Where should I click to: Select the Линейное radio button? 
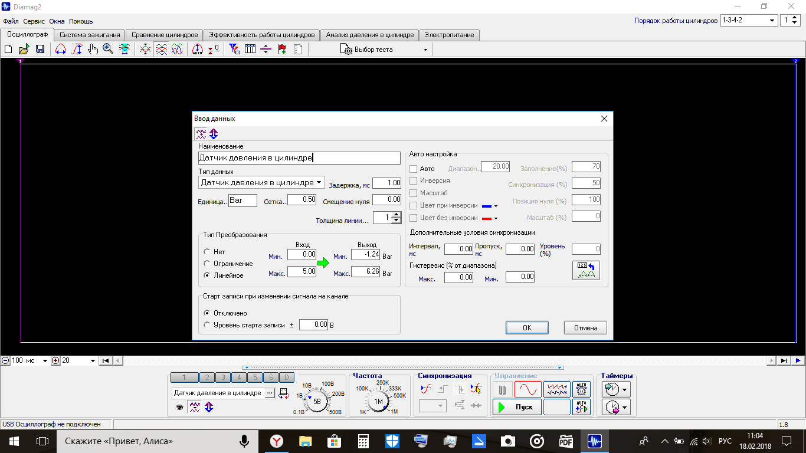click(207, 275)
